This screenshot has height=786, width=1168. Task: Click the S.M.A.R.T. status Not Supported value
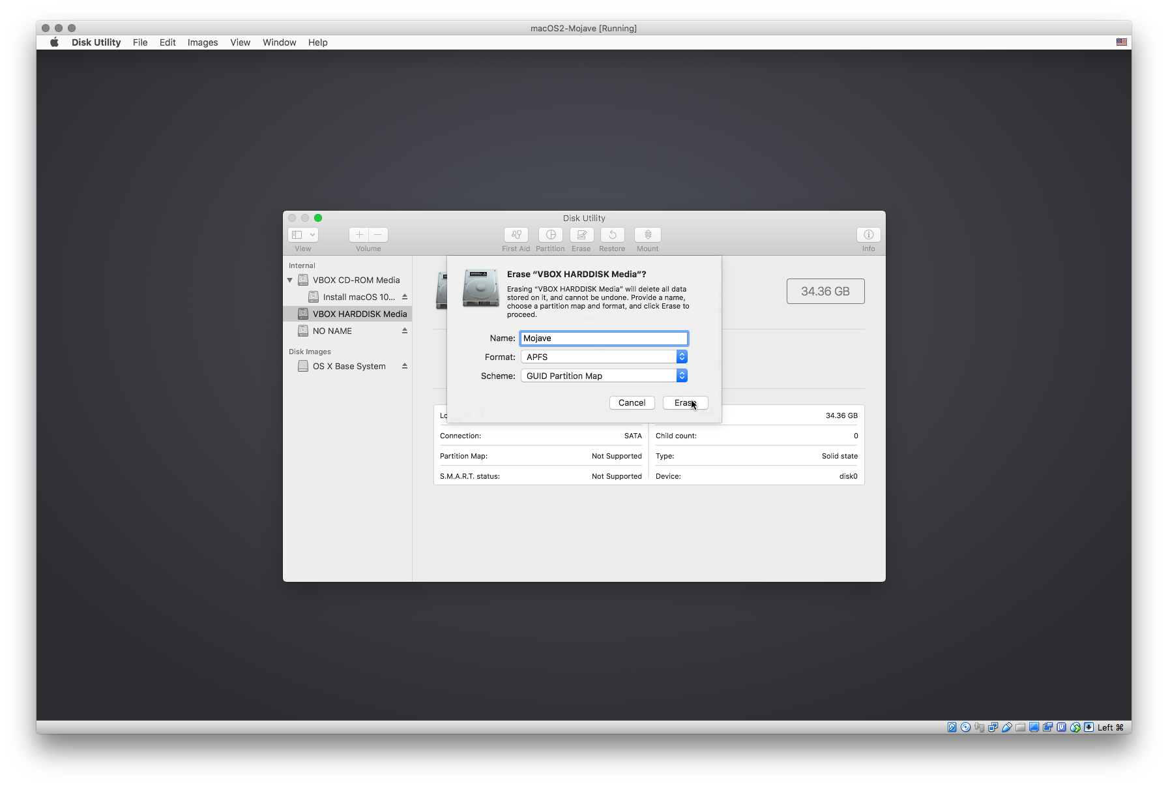point(617,476)
